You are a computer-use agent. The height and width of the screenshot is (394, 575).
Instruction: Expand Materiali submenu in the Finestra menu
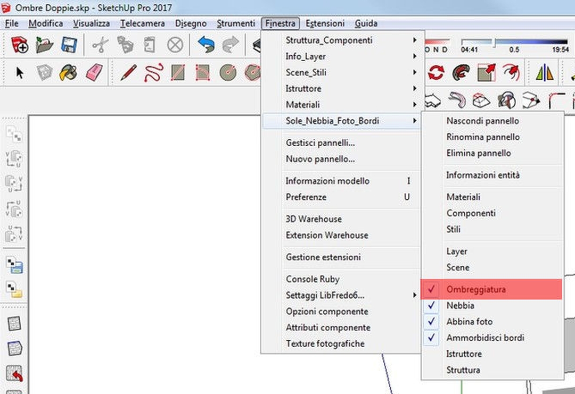341,105
